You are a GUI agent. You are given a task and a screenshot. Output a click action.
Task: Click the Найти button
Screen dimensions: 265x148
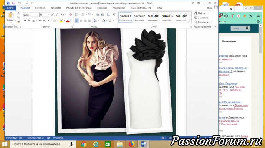click(200, 13)
